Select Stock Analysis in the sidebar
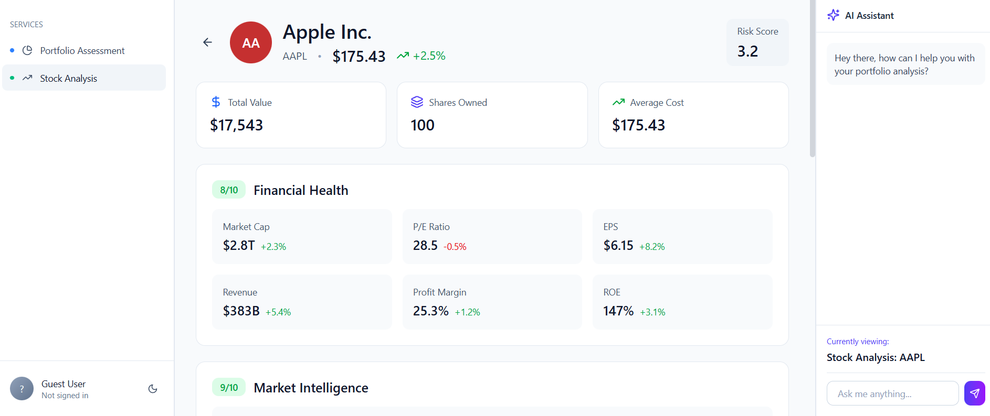 (69, 79)
